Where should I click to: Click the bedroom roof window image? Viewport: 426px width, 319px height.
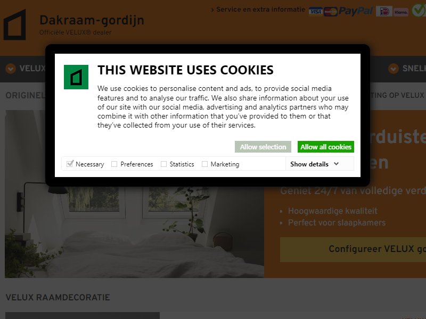pos(134,231)
